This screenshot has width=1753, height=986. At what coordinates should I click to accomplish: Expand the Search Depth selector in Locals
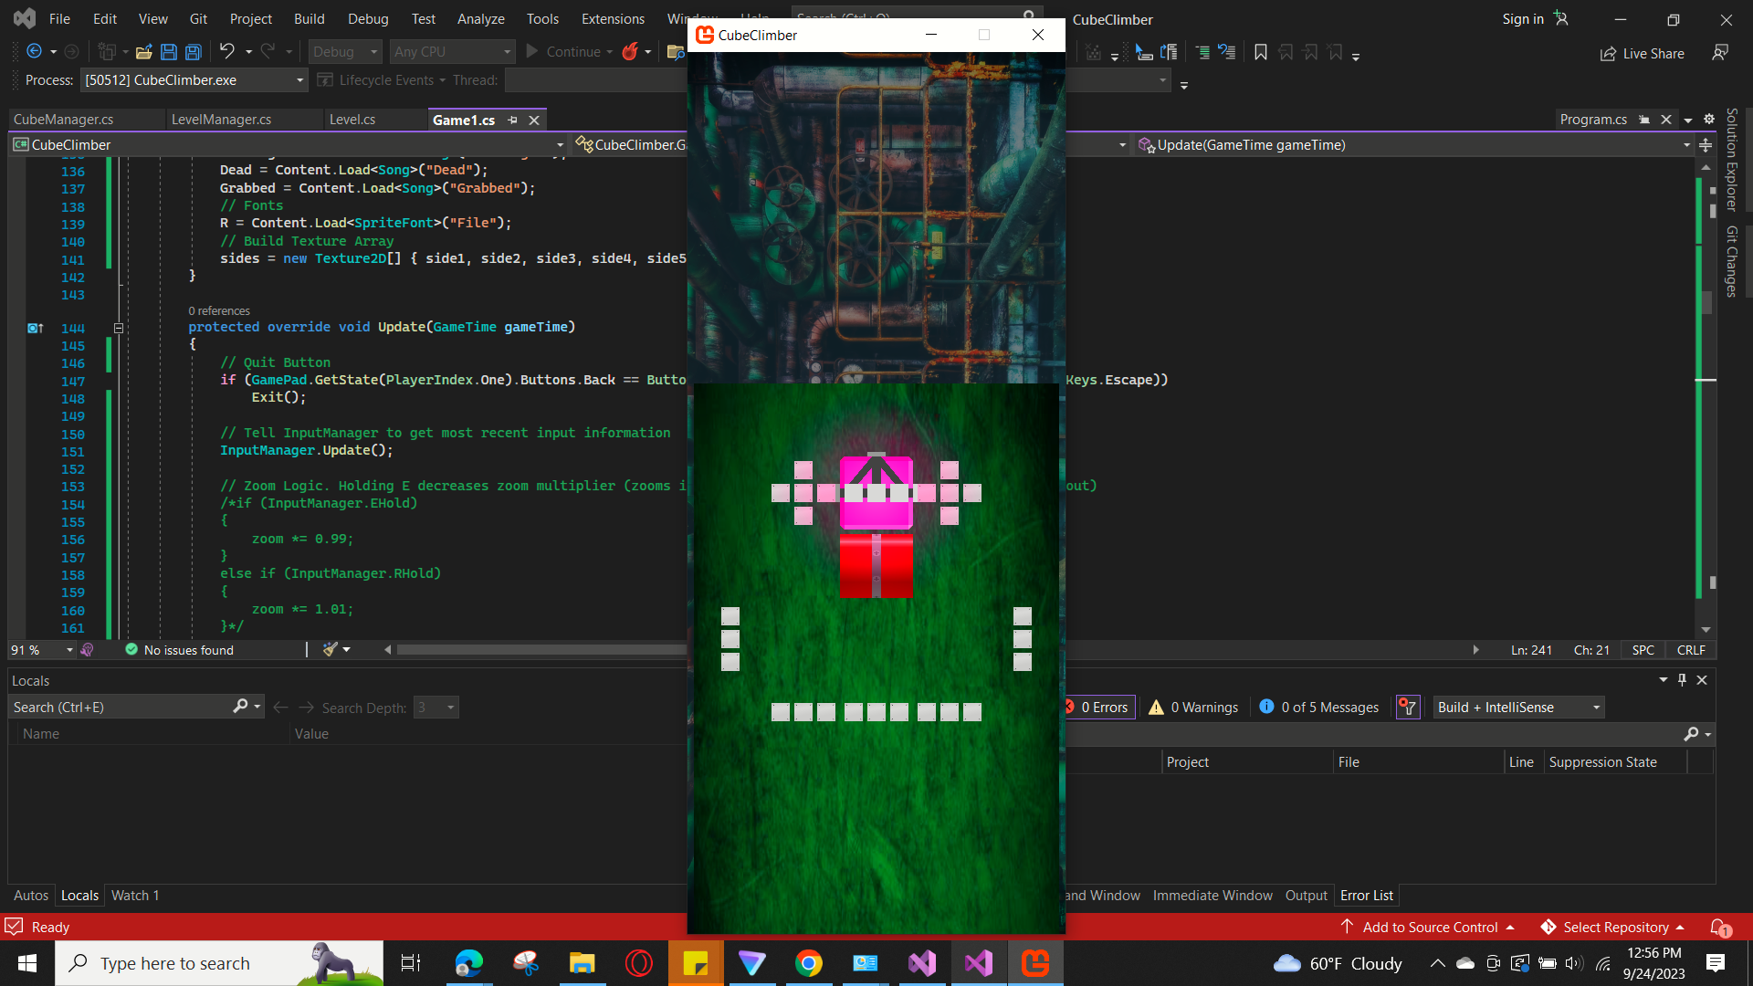coord(447,707)
